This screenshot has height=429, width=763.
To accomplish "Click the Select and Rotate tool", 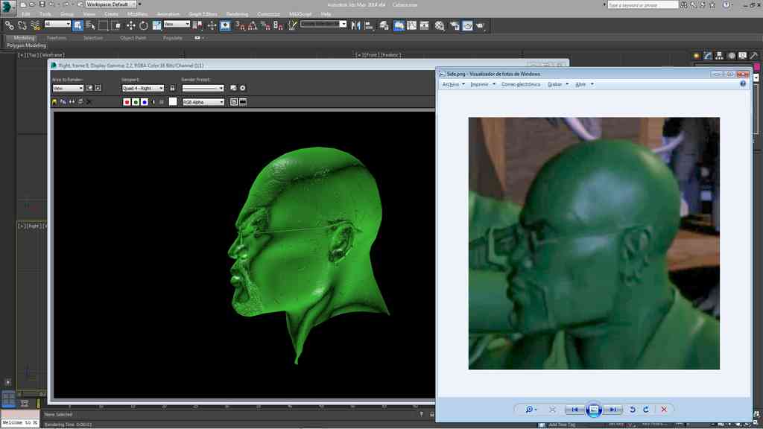I will [143, 25].
